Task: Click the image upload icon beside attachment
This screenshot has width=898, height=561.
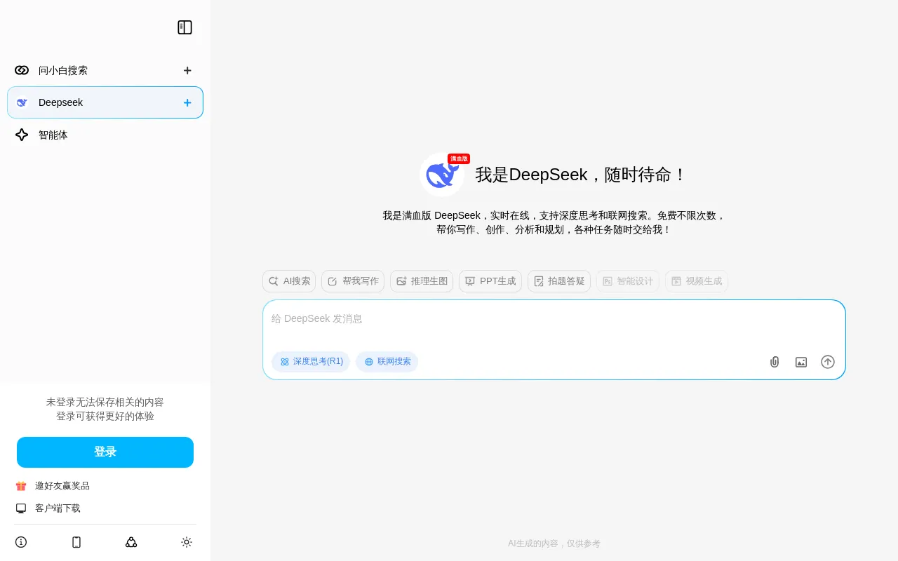Action: tap(801, 362)
